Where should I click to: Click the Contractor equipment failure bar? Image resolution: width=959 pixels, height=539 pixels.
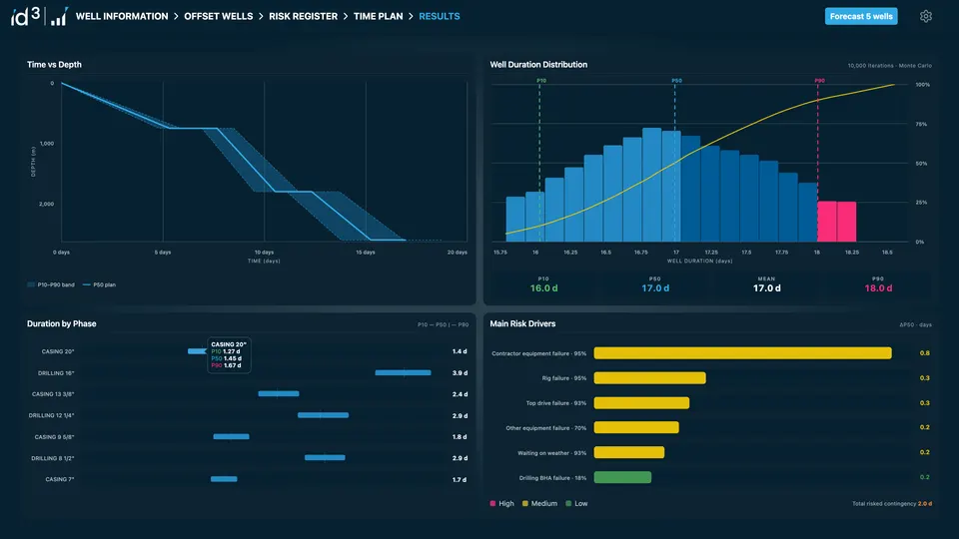742,353
